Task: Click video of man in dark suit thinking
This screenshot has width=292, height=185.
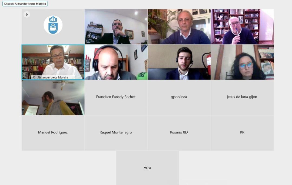Action: coord(116,27)
